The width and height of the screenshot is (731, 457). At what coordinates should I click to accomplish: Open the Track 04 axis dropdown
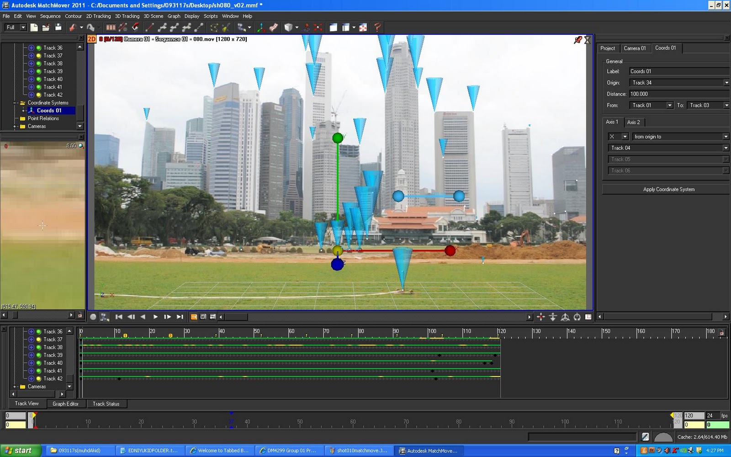click(x=725, y=148)
